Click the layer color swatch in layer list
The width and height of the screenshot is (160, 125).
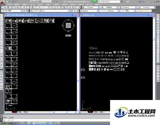tap(43, 11)
